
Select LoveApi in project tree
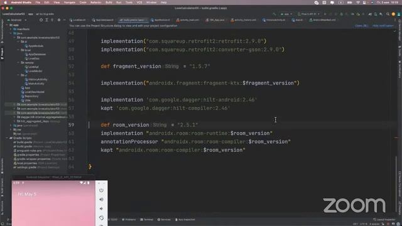tap(32, 67)
